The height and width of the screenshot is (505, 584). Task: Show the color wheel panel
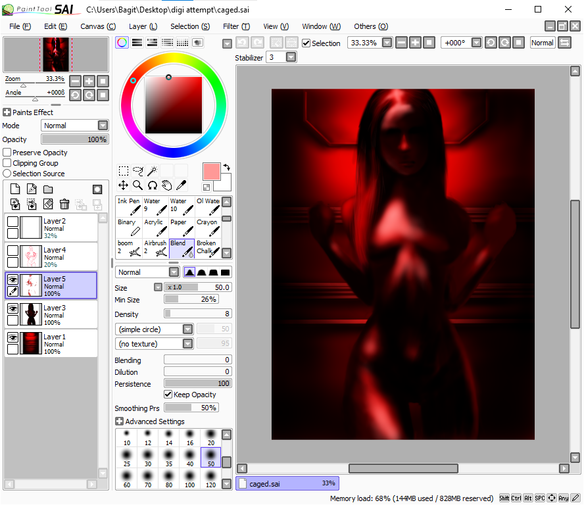tap(122, 43)
